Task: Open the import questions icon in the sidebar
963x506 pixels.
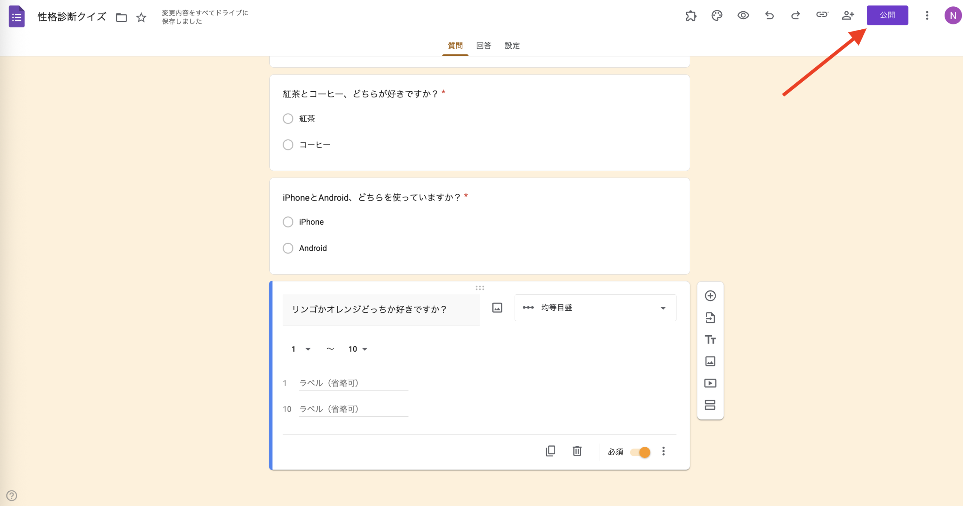Action: 710,318
